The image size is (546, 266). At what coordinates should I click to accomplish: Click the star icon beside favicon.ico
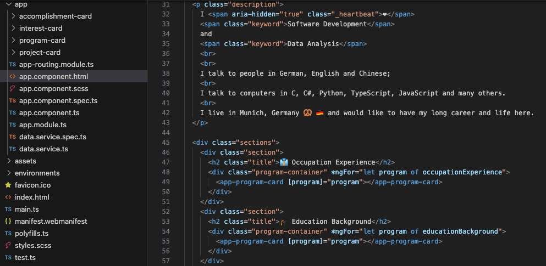tap(8, 185)
